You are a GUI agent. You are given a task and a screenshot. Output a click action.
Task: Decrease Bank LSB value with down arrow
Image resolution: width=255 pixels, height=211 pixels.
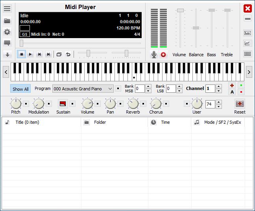[x=179, y=91]
